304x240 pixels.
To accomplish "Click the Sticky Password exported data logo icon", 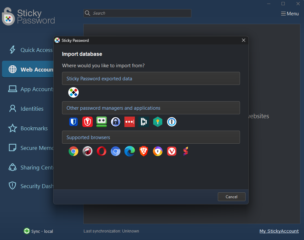I will click(x=73, y=92).
